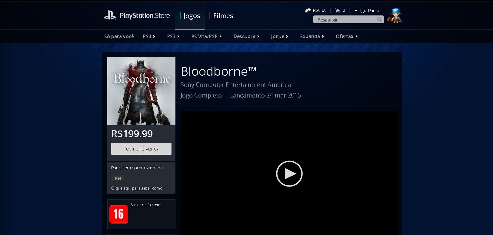Switch to the Filmes tab
Screen dimensions: 493x235
[x=221, y=16]
